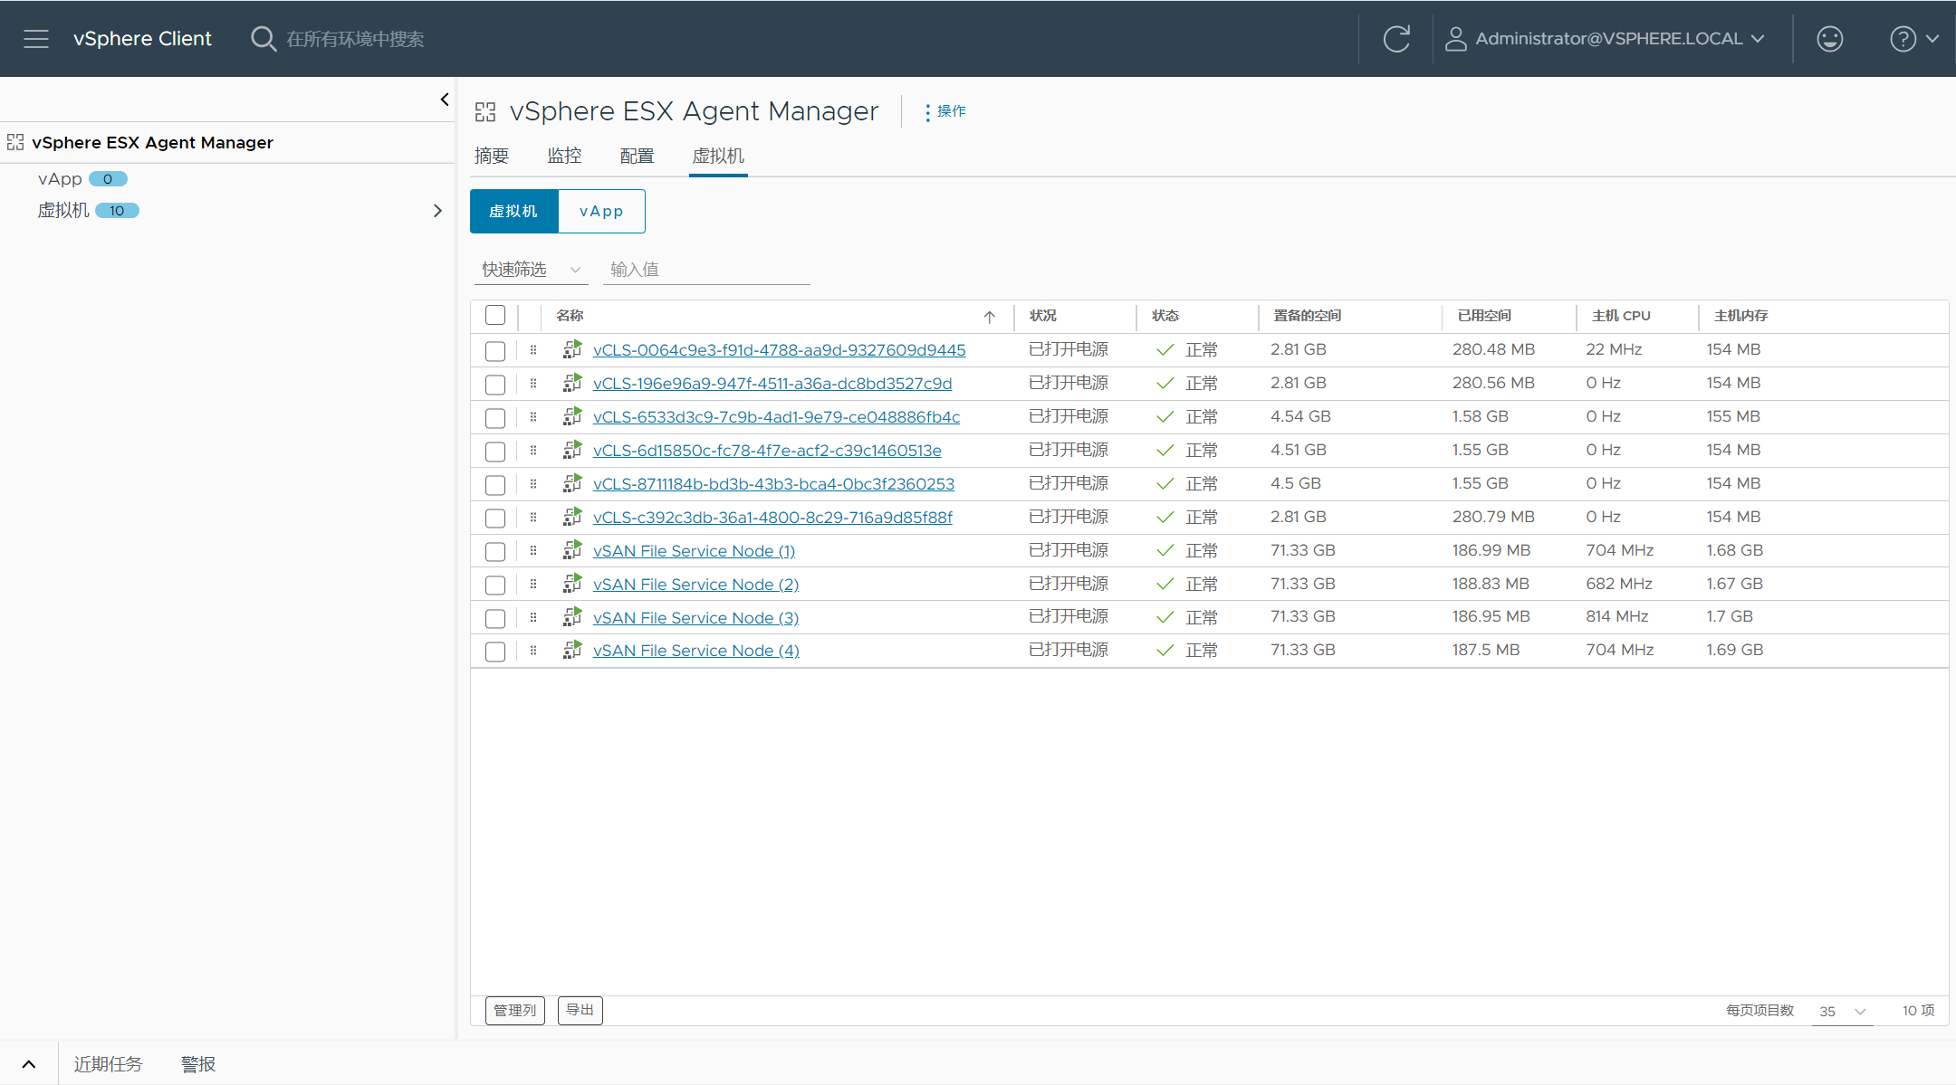
Task: Refresh the vSphere Client view
Action: point(1396,39)
